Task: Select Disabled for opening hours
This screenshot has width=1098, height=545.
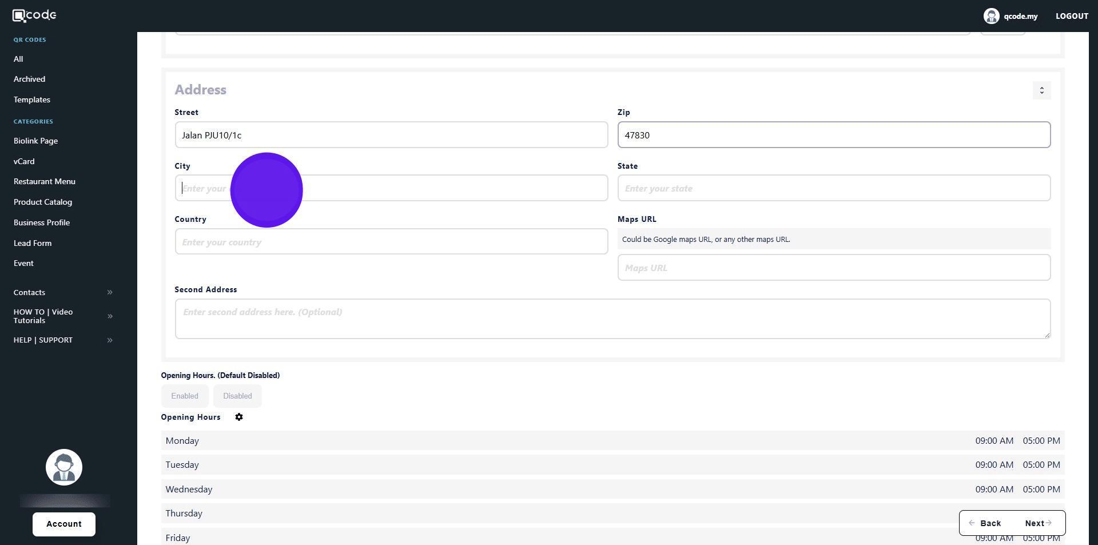Action: pyautogui.click(x=237, y=396)
